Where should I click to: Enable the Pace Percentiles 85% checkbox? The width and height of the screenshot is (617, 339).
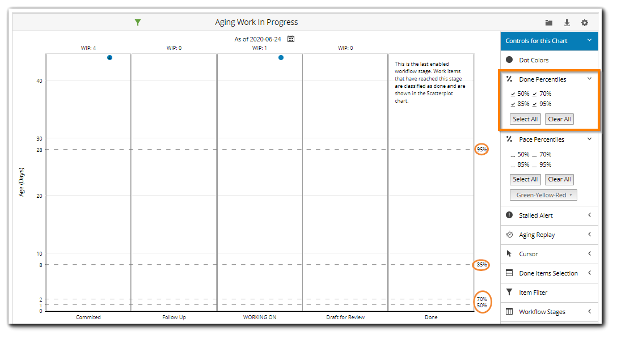coord(513,165)
